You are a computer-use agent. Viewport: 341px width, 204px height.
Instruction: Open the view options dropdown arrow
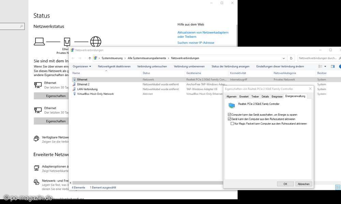(x=325, y=66)
